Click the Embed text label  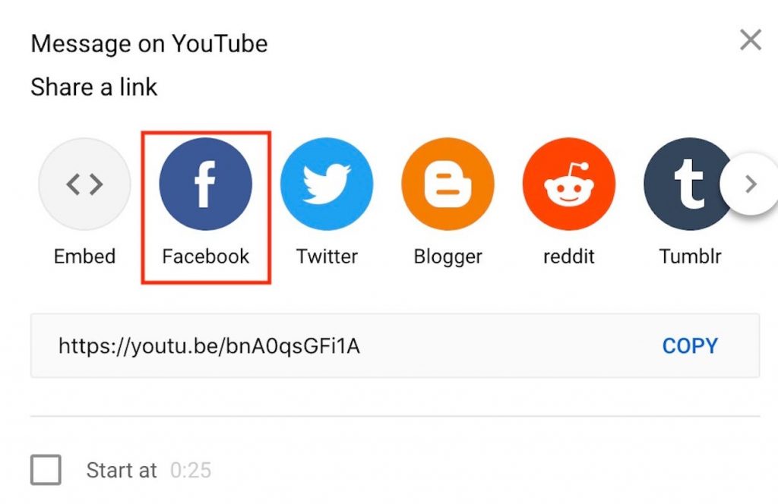84,257
